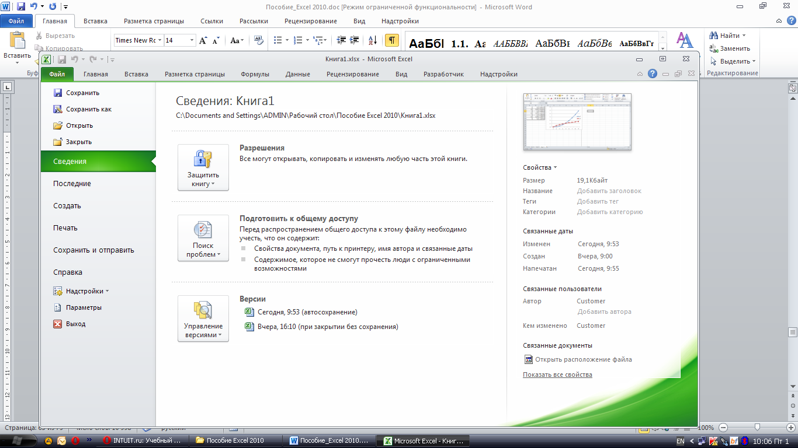798x448 pixels.
Task: Open Excel Options via Параметры icon
Action: coord(57,307)
